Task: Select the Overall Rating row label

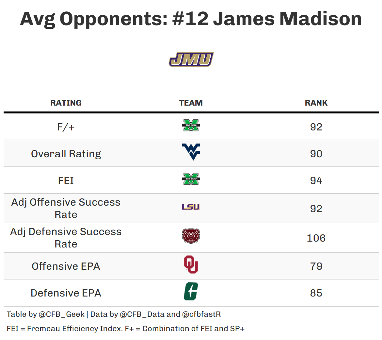Action: (x=66, y=154)
